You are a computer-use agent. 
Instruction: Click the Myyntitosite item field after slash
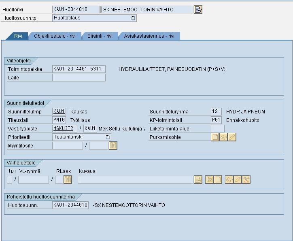(99, 146)
